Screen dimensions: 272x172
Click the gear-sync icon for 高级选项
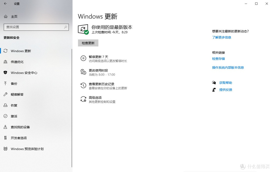[83, 99]
